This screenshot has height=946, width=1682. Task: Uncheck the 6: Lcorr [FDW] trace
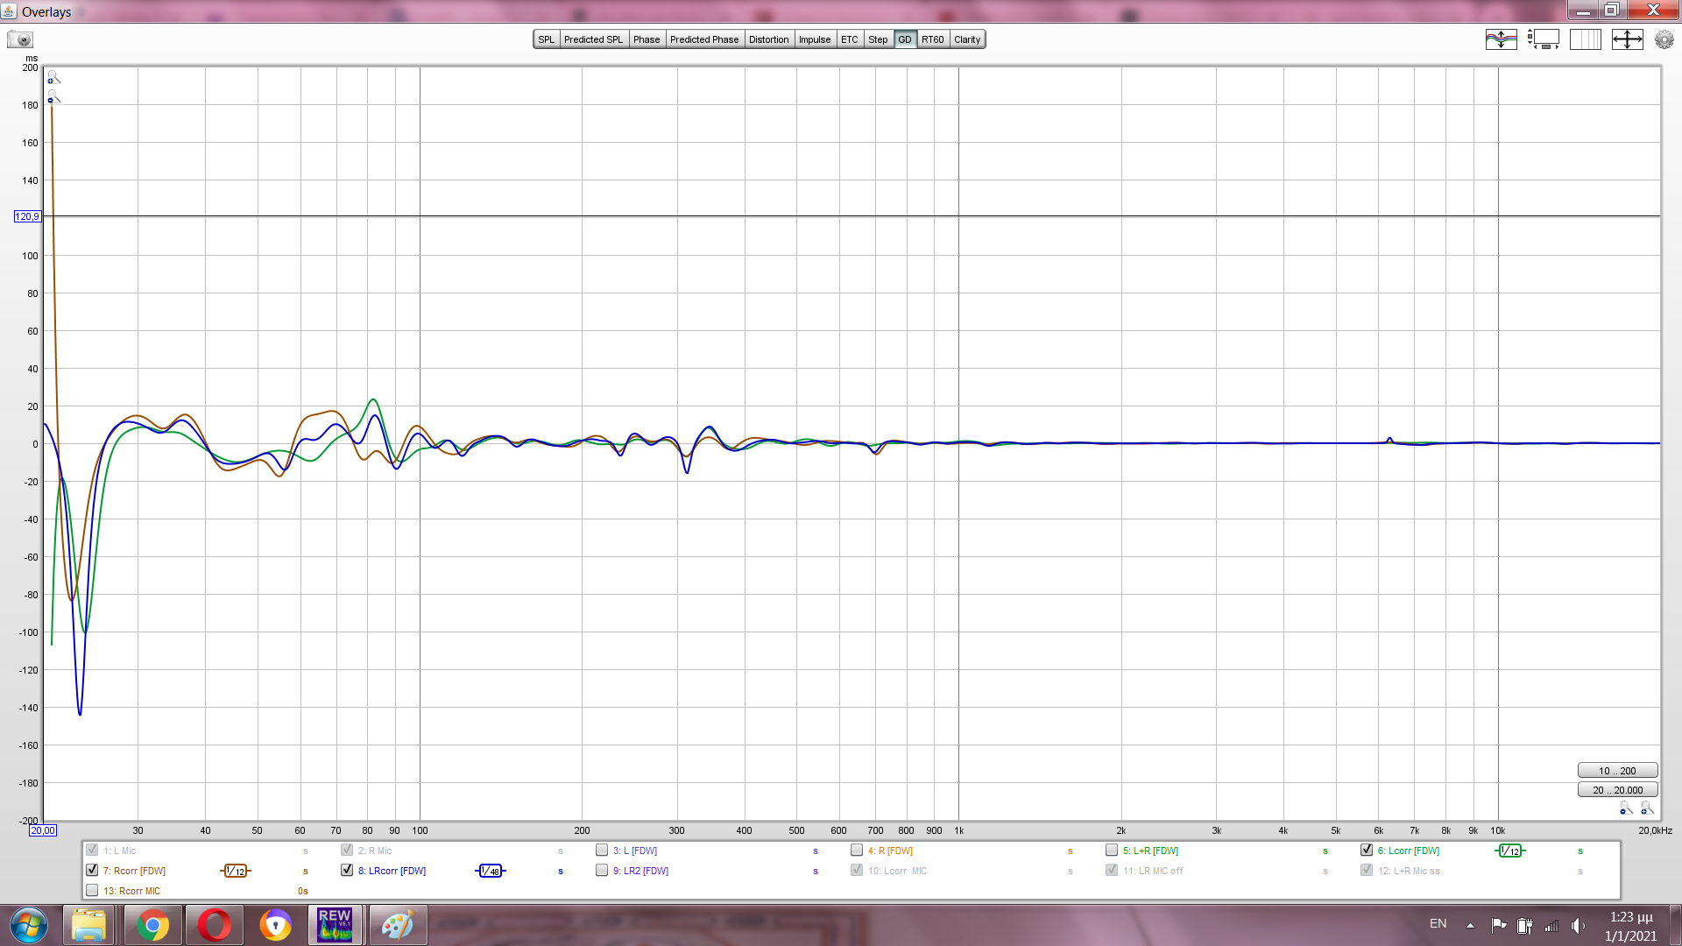(x=1367, y=851)
